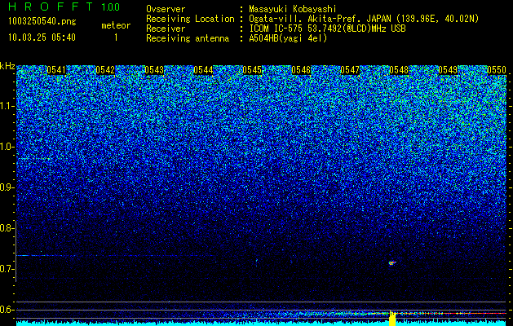The width and height of the screenshot is (513, 326).
Task: Click the 0543 time marker
Action: pos(154,70)
